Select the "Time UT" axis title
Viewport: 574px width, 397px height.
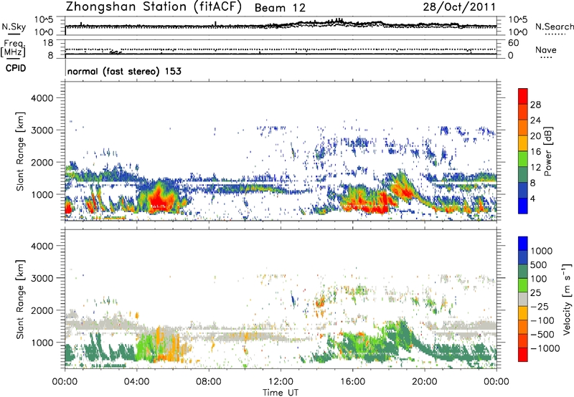pyautogui.click(x=281, y=393)
